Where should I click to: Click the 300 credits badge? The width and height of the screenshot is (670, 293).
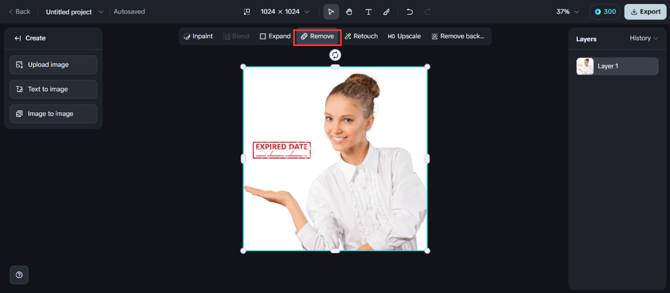(605, 12)
